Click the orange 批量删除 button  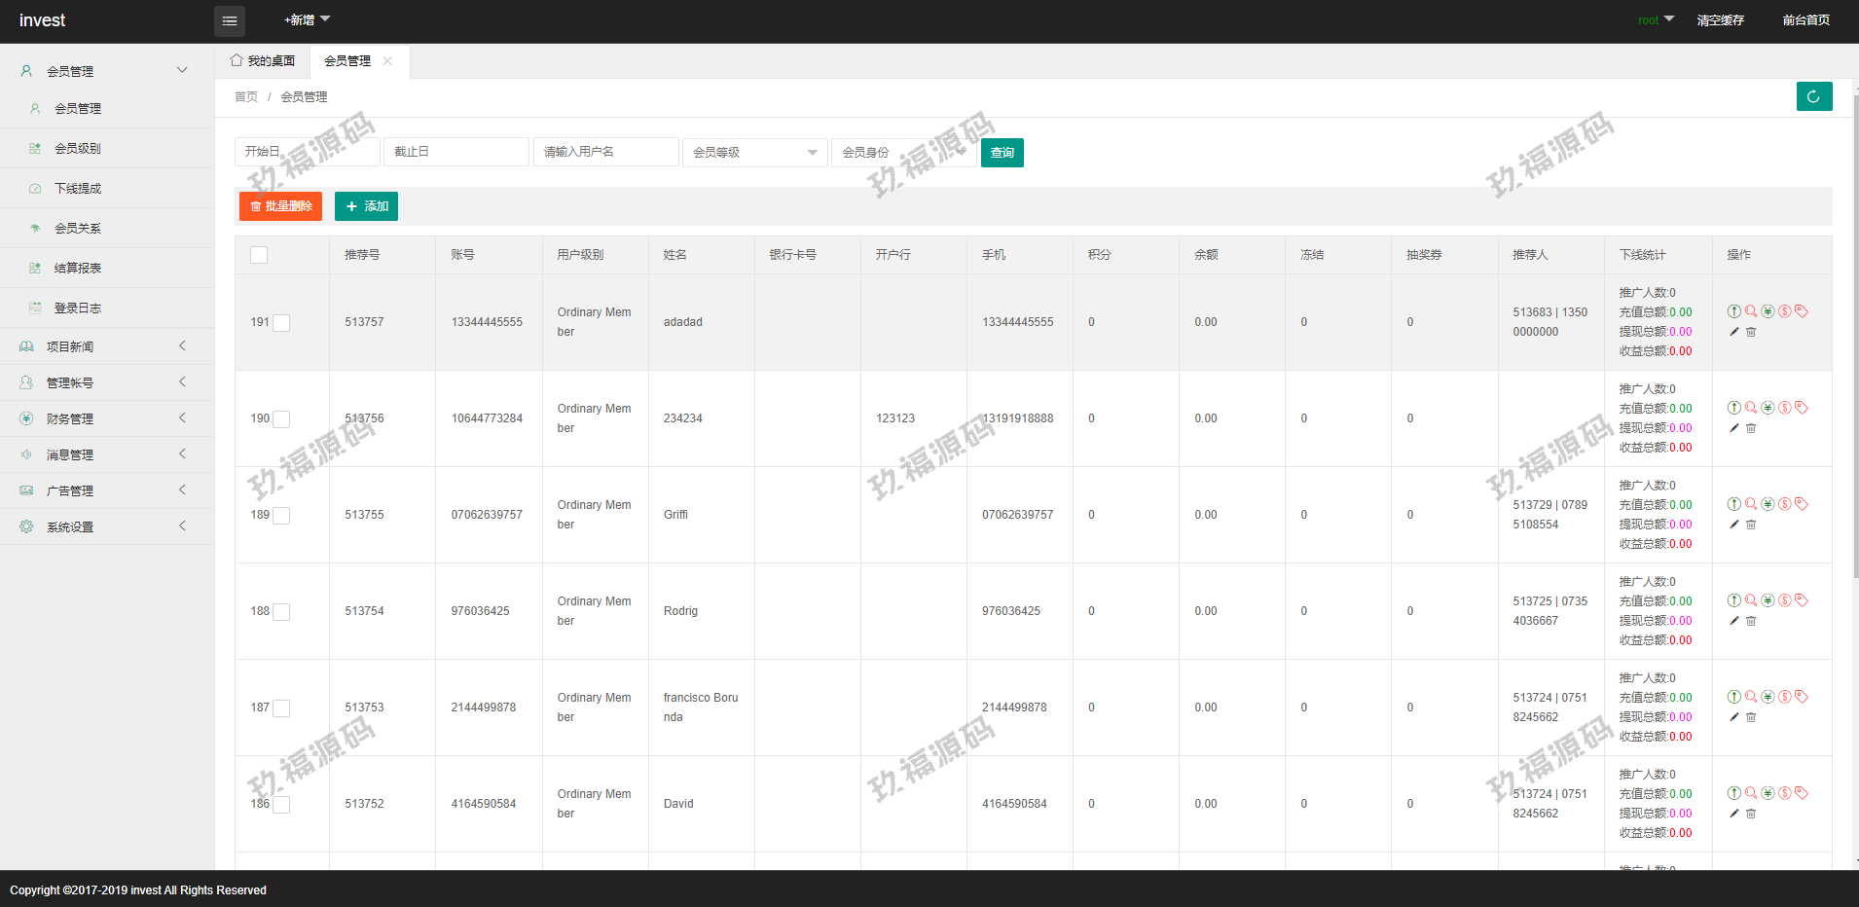(280, 206)
